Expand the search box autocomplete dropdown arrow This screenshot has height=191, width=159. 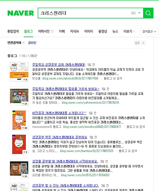[139, 13]
